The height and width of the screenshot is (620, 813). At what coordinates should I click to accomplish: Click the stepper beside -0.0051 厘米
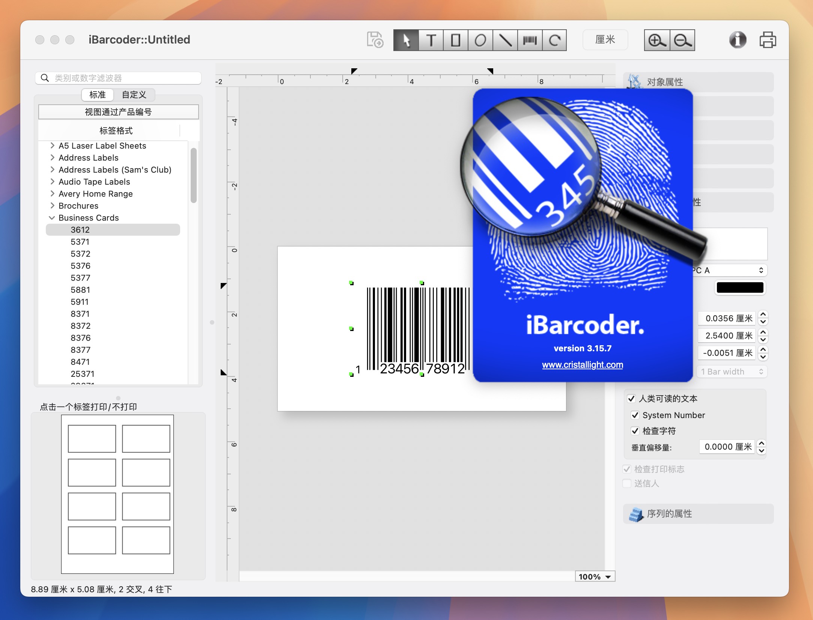(763, 353)
